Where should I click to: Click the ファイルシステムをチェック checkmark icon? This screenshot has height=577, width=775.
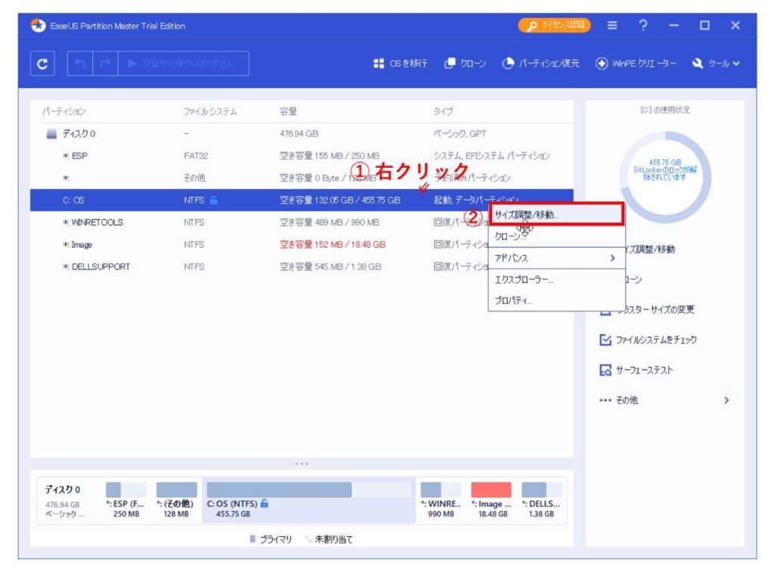(605, 340)
